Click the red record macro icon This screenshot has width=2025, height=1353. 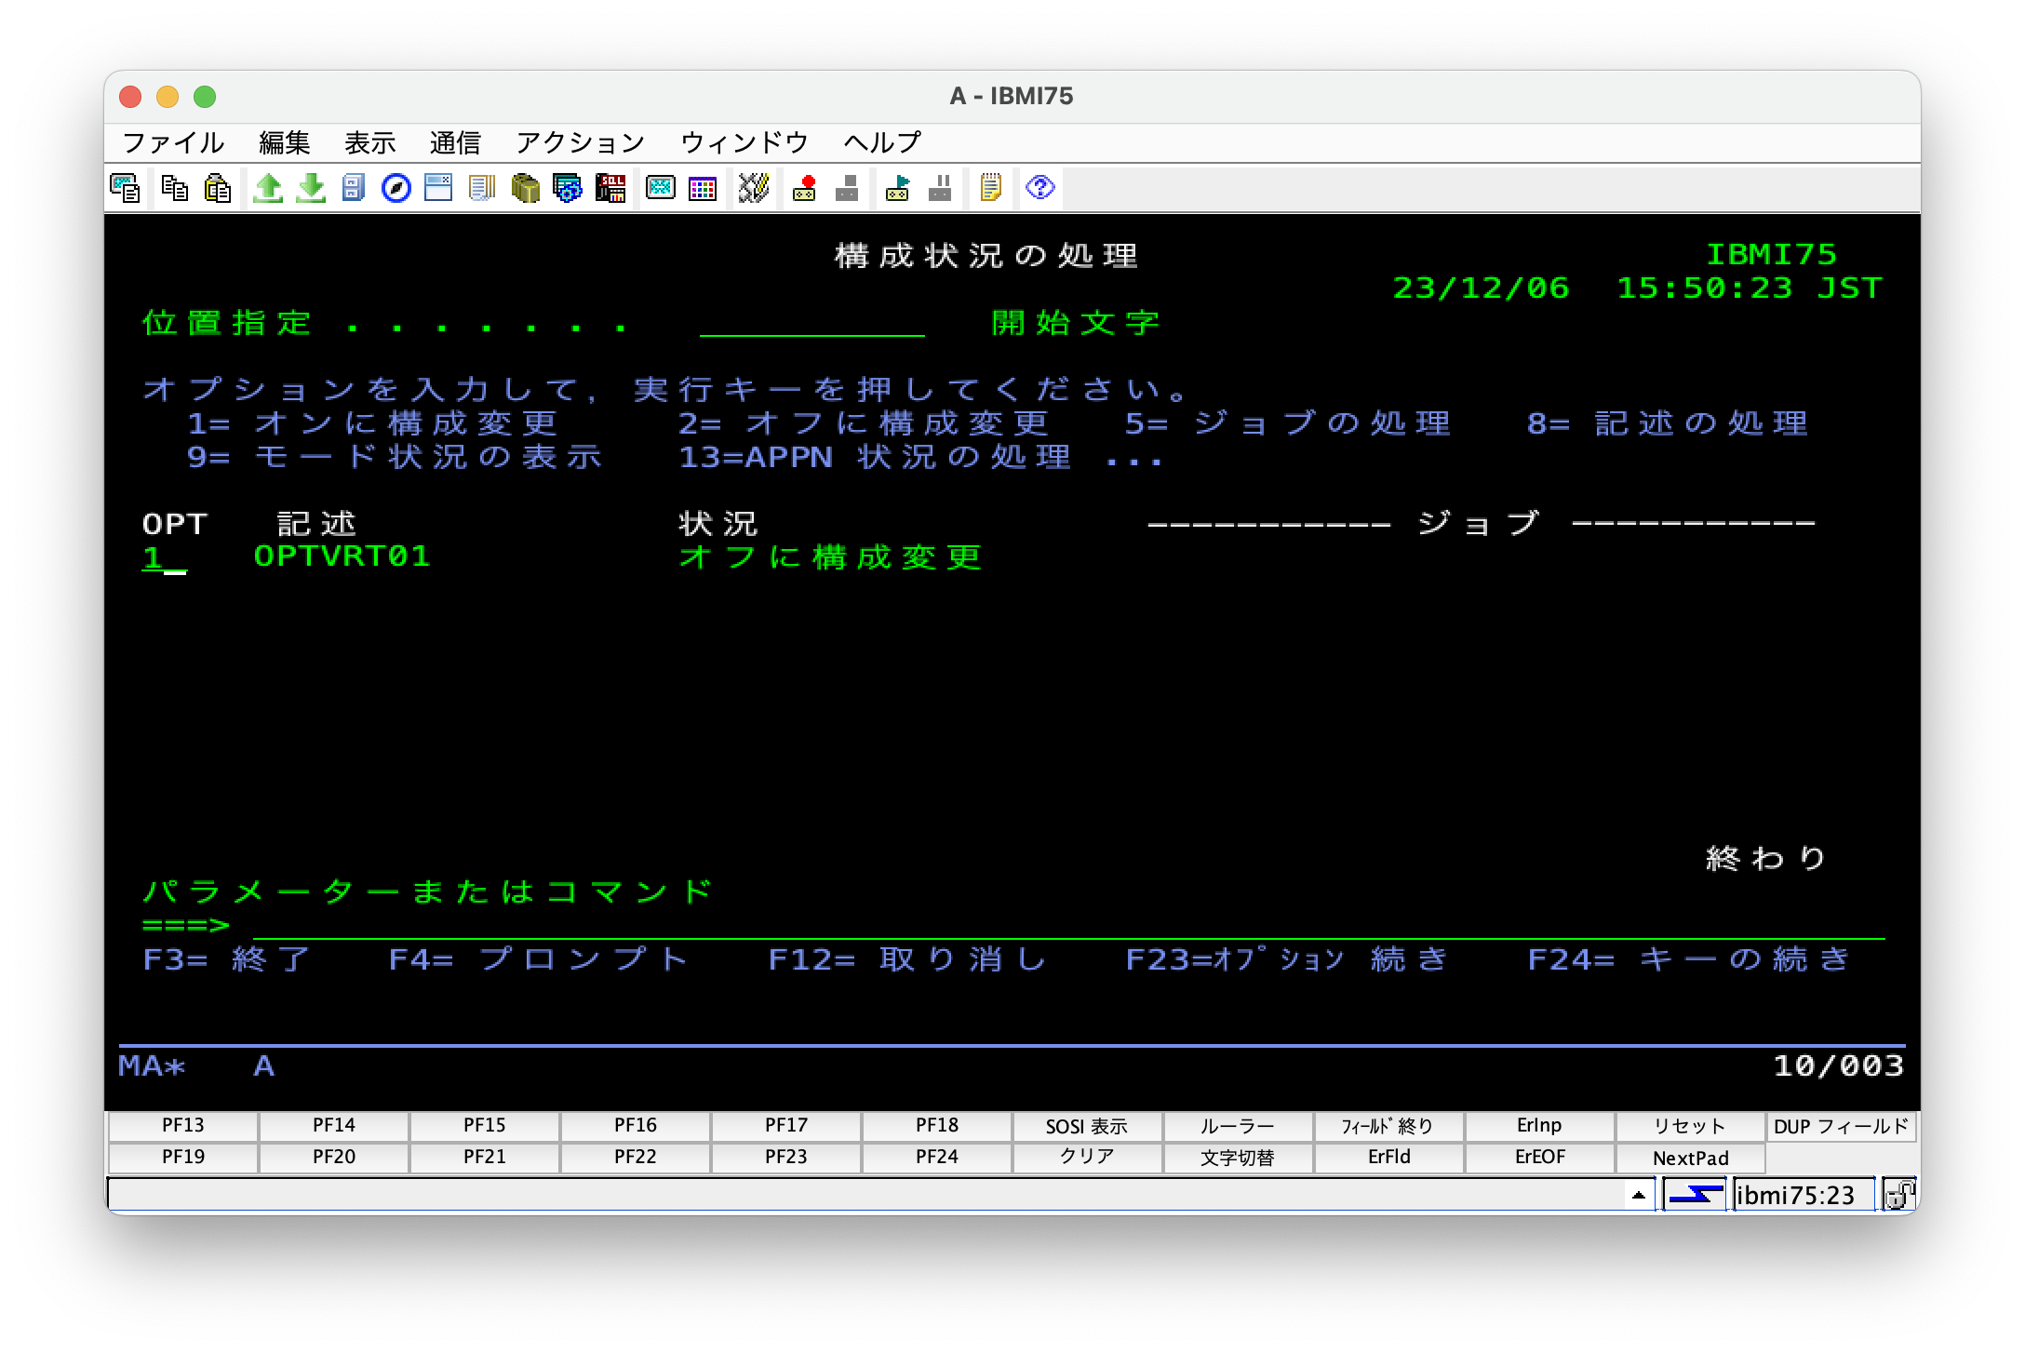point(804,188)
